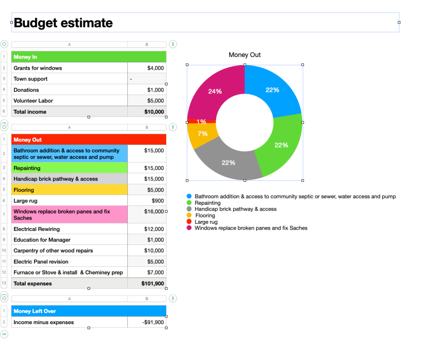Select row 13 header in Money Out table

pyautogui.click(x=4, y=283)
